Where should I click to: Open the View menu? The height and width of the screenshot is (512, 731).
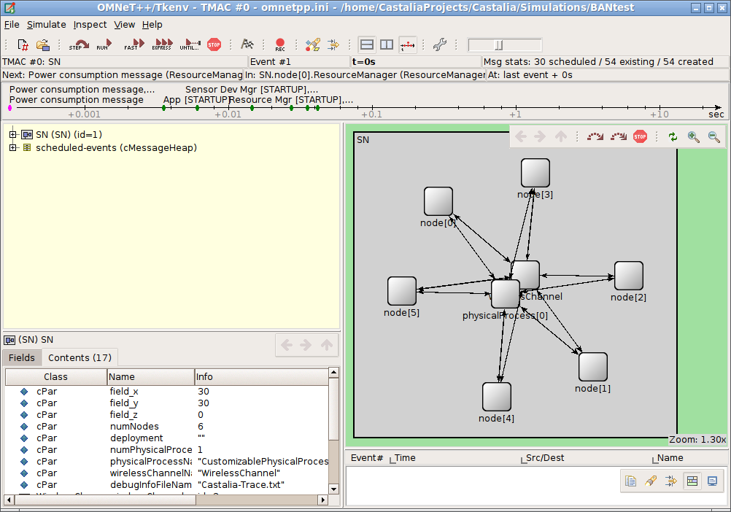click(125, 25)
